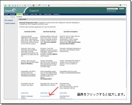Click the History toolbar icon
The image size is (132, 105).
(25, 6)
